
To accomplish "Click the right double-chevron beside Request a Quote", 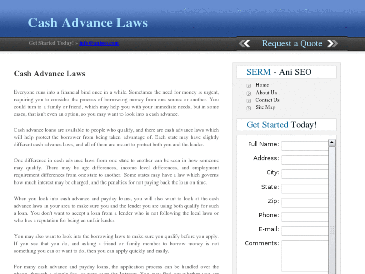I will (333, 43).
